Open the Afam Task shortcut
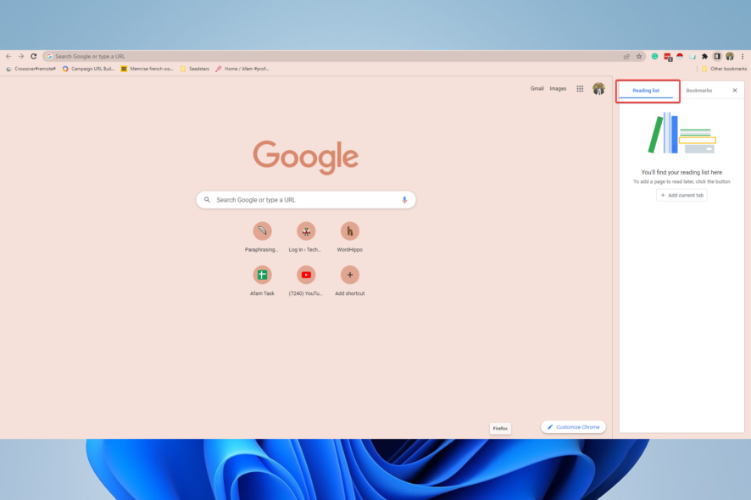This screenshot has height=500, width=751. click(262, 281)
